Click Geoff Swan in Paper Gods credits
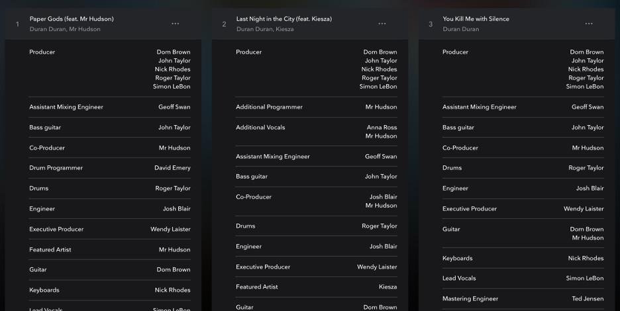This screenshot has width=620, height=311. 174,107
